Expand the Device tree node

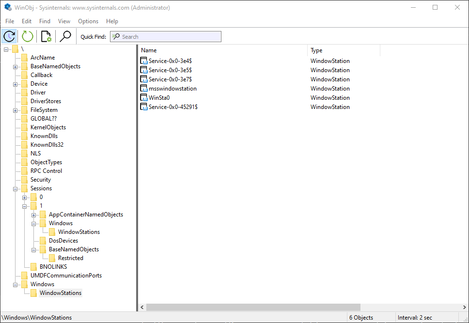(16, 84)
